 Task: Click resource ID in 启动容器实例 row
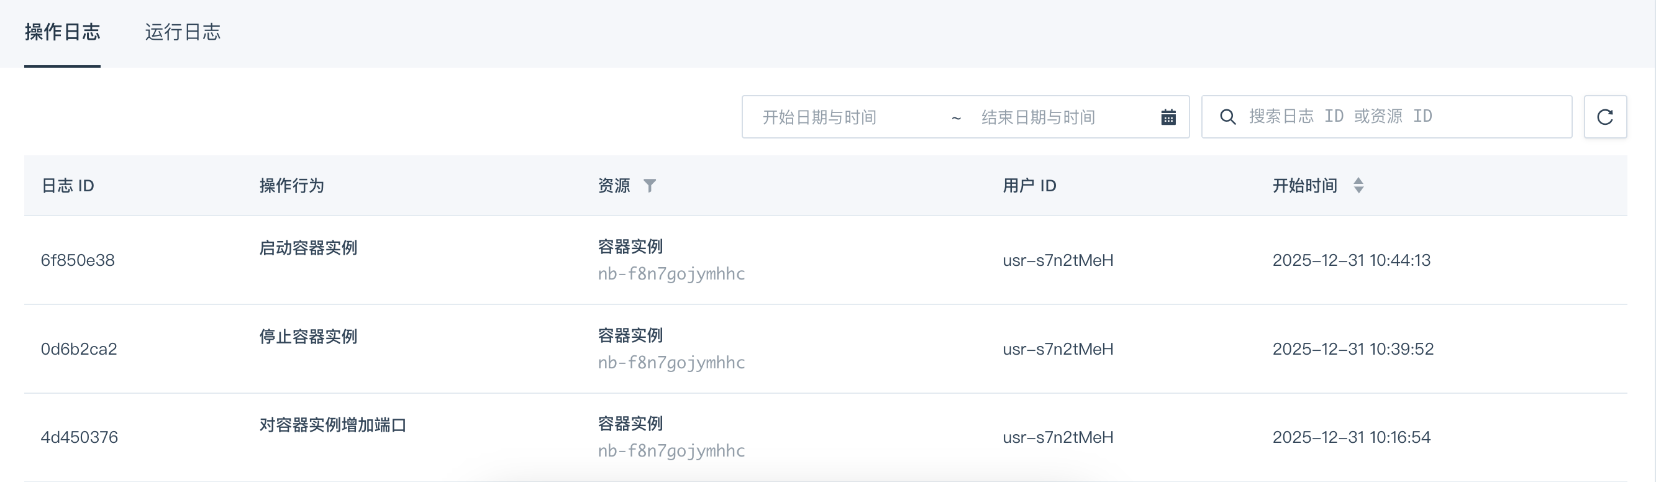(x=671, y=274)
